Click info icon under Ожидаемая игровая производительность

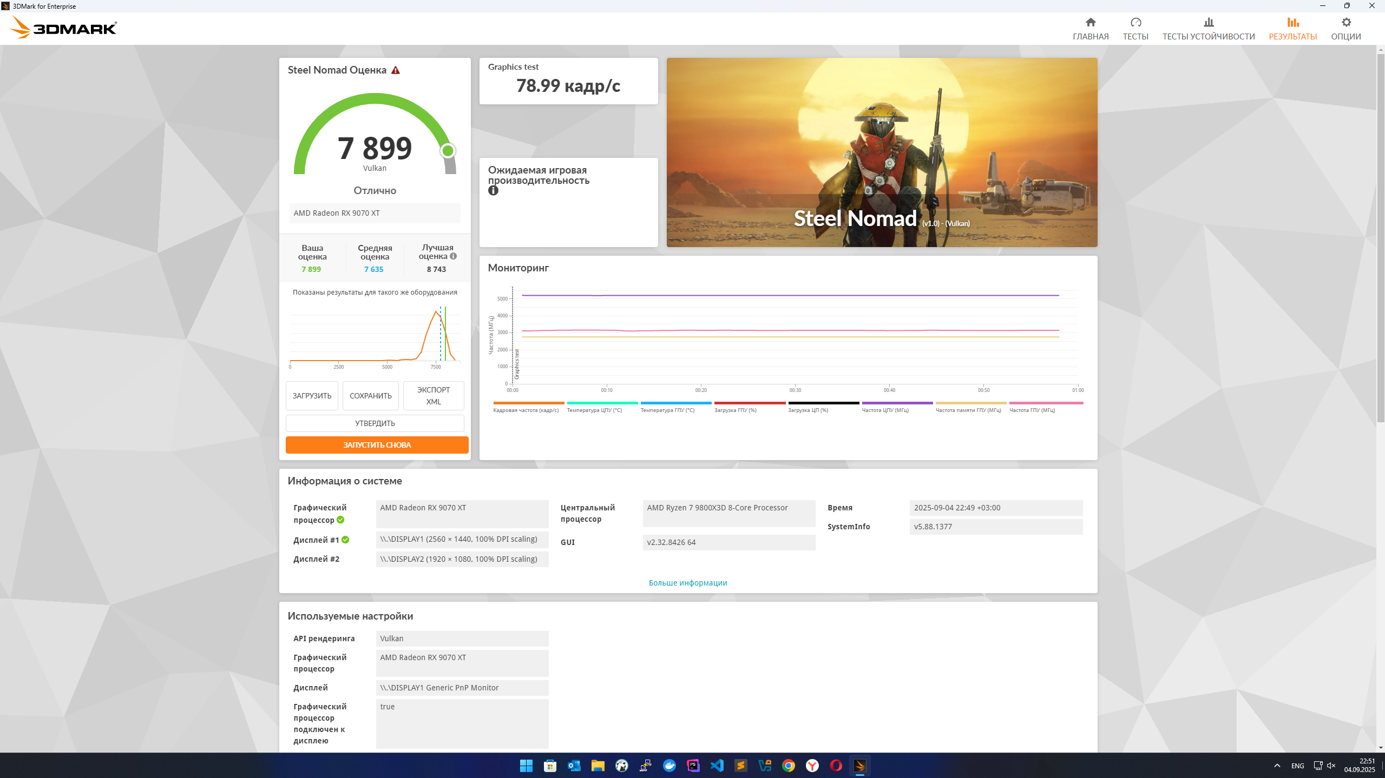(x=493, y=190)
